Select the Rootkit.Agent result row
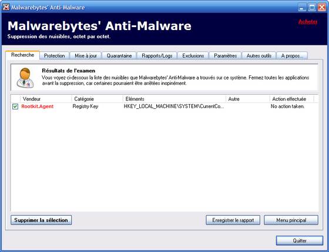This screenshot has height=252, width=329. tap(164, 107)
